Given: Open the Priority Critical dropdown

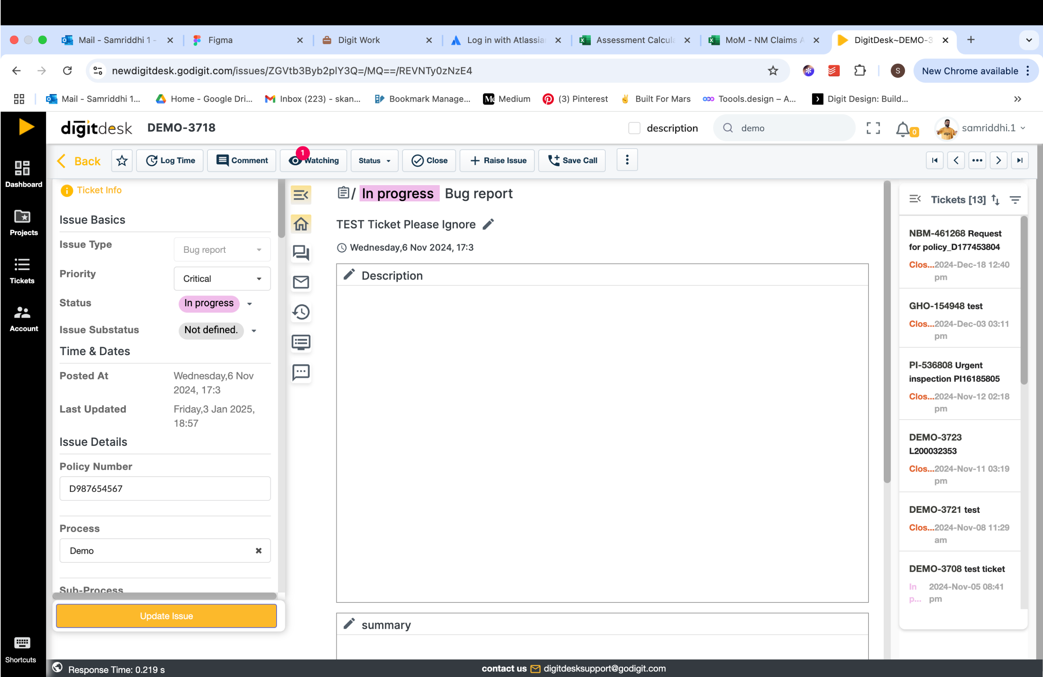Looking at the screenshot, I should [x=222, y=278].
